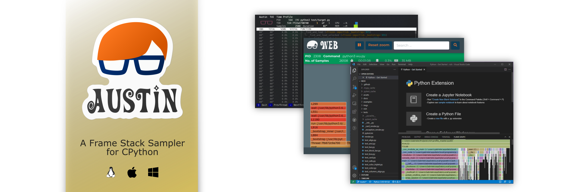The image size is (578, 192).
Task: Open render.py in the explorer
Action: pos(368,137)
